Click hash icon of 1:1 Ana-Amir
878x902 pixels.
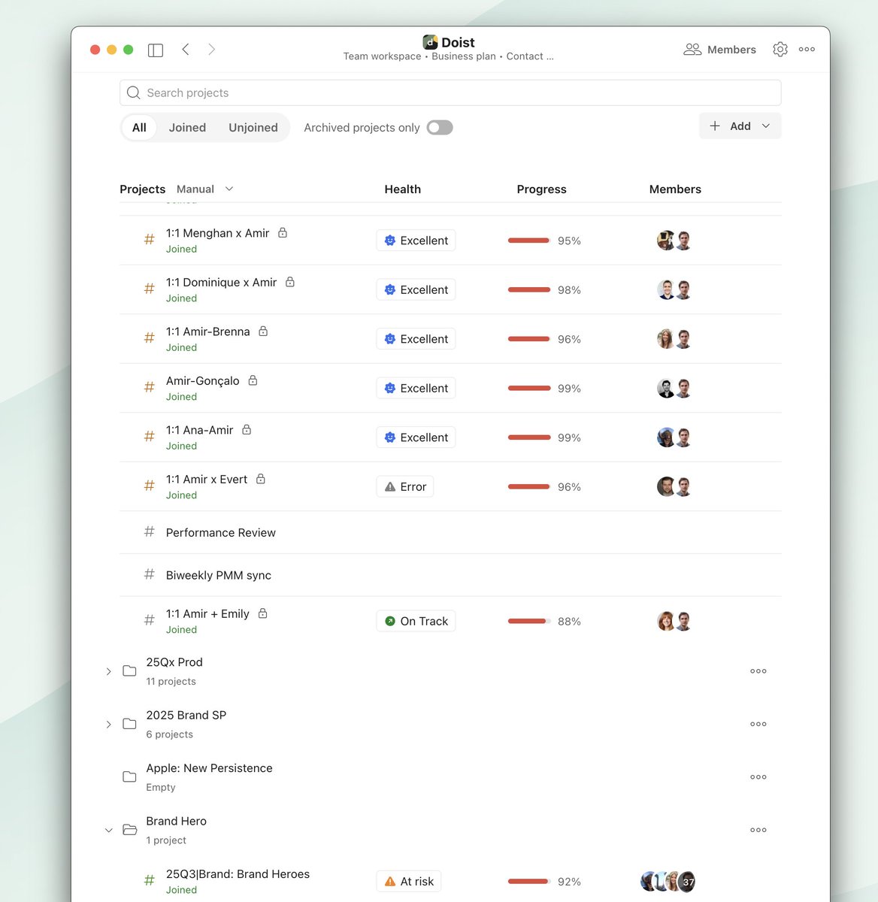(149, 437)
